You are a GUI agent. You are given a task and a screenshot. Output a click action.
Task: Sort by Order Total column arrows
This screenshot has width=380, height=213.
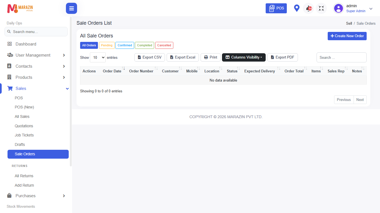tap(305, 68)
